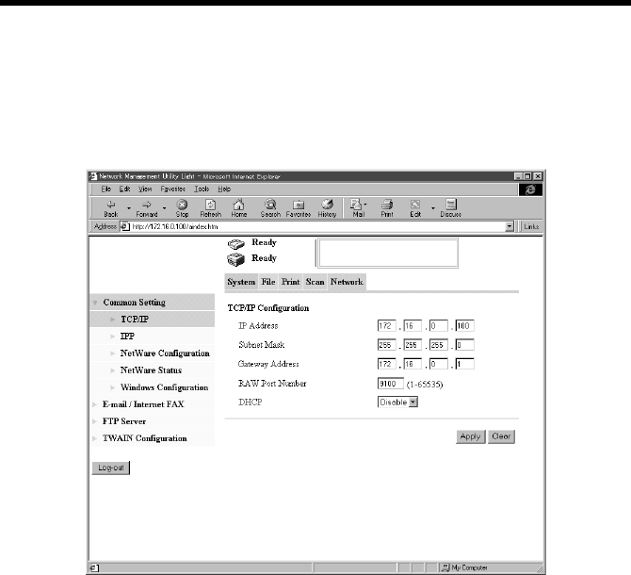
Task: Open Windows Configuration link
Action: (x=165, y=387)
